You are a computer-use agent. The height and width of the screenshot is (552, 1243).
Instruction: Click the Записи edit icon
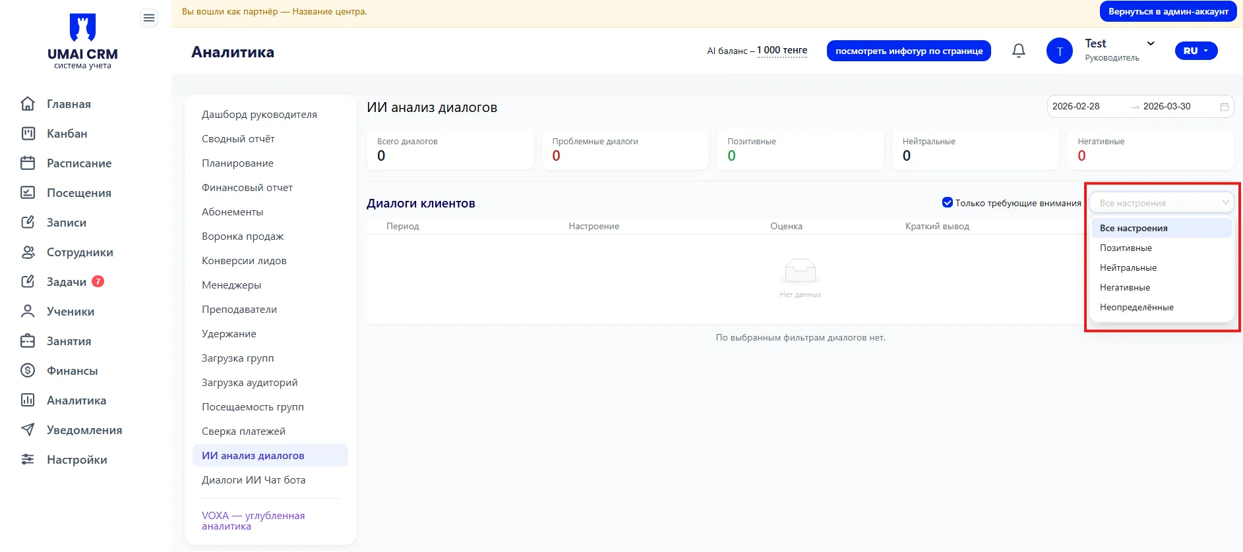pos(28,223)
